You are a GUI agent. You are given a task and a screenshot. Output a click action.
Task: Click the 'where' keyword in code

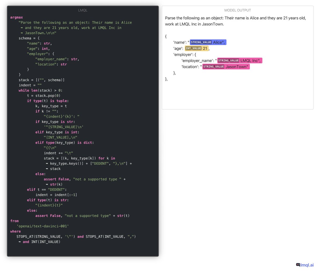pos(16,231)
